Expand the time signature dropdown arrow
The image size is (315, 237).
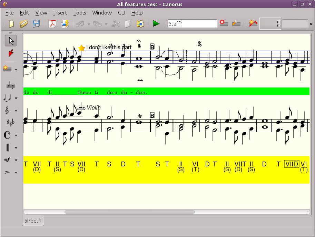16,135
